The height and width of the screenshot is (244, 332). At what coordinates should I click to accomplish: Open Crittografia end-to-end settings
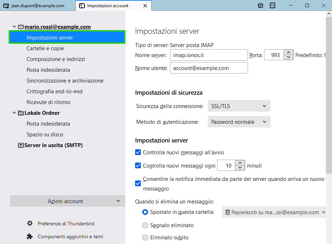pos(54,91)
